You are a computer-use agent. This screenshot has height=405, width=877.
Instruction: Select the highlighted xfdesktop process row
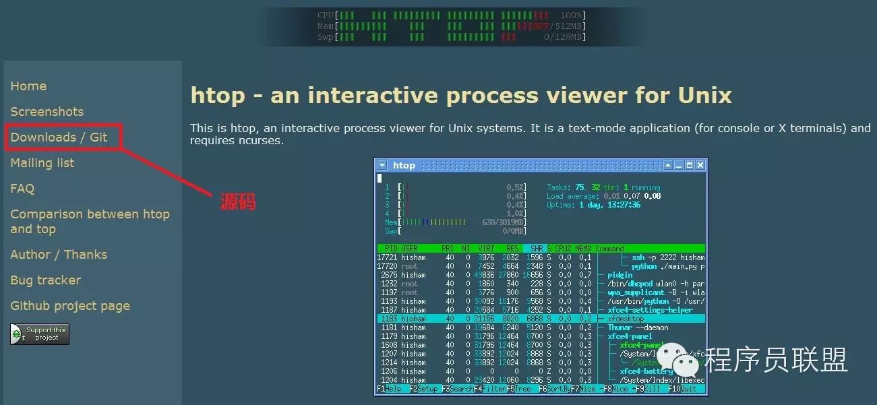541,319
